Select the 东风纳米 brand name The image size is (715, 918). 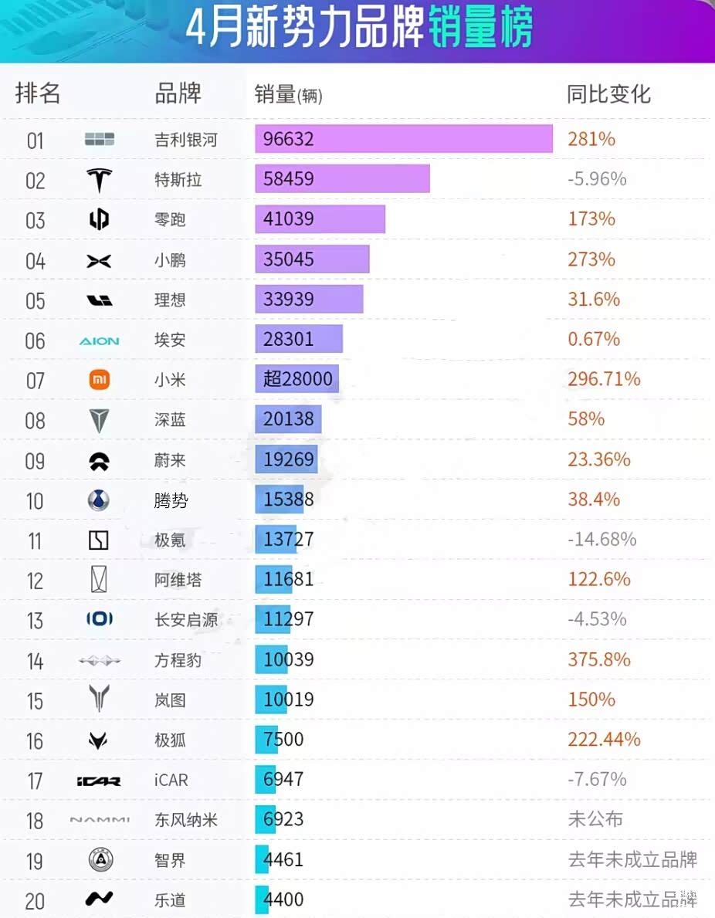click(x=186, y=820)
